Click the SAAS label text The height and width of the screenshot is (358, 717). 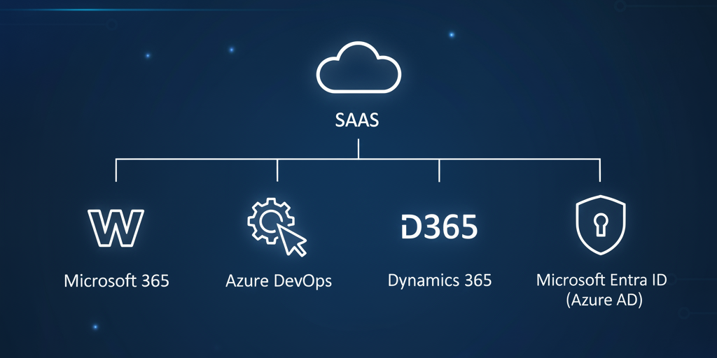point(358,120)
